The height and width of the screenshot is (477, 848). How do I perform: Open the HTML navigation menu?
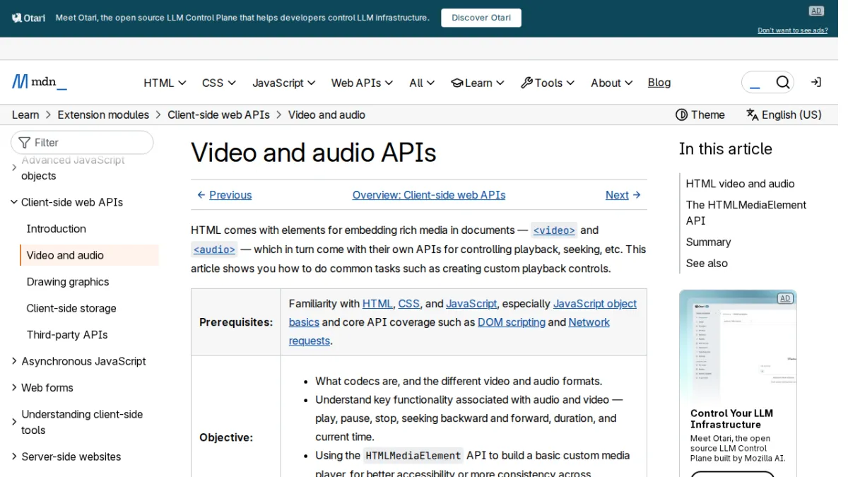click(165, 83)
